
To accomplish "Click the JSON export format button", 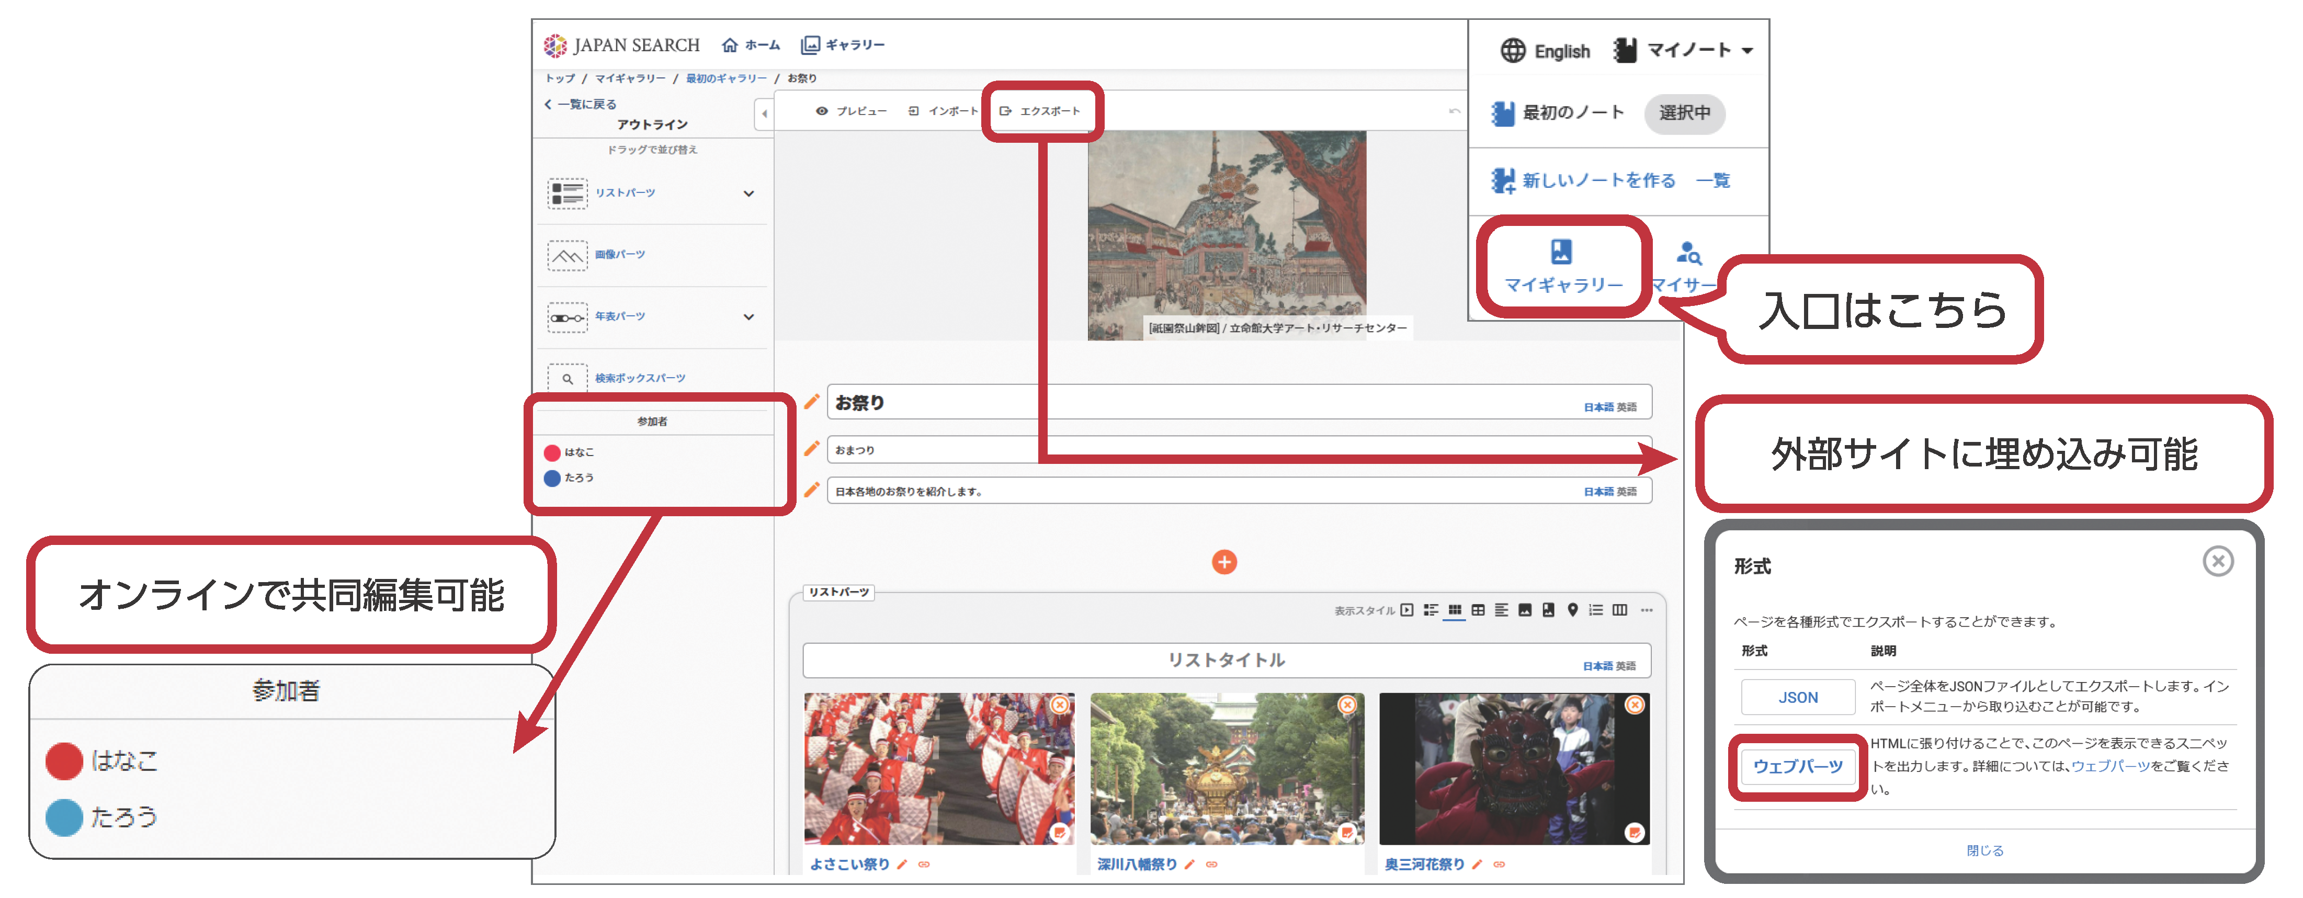I will 1798,698.
